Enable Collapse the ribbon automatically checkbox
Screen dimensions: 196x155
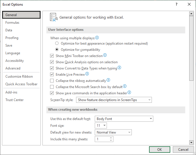52,81
